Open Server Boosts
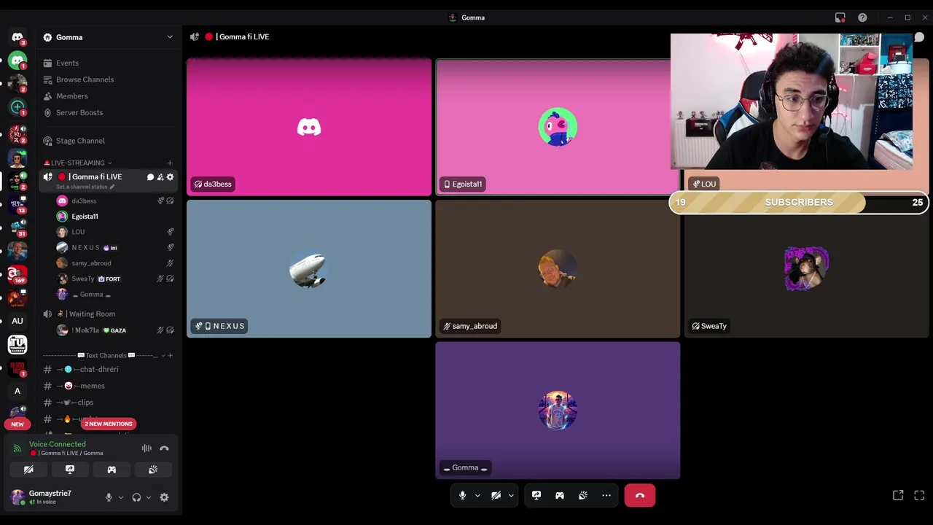Screen dimensions: 933x525 click(x=109, y=113)
